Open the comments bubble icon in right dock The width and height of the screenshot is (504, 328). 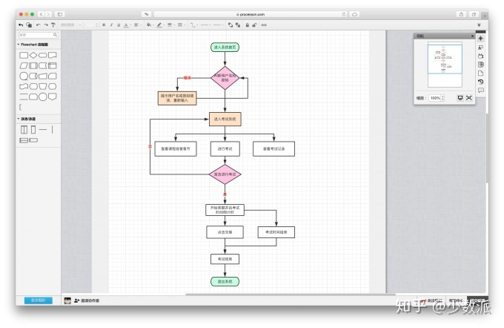point(480,91)
